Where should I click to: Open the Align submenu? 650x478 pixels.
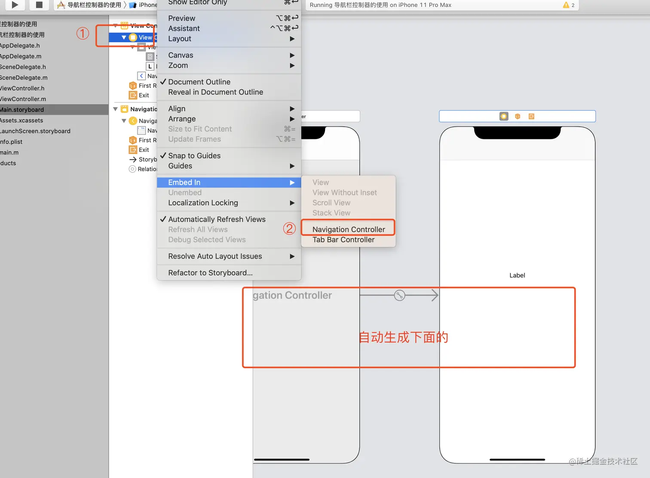point(229,108)
